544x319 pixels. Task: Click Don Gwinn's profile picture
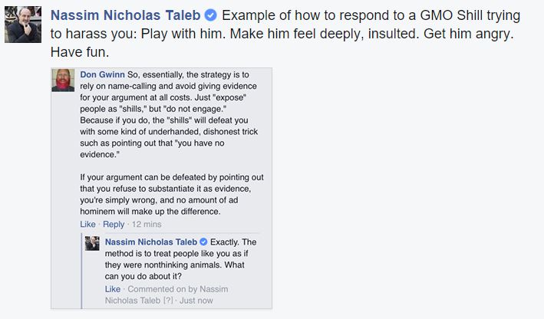62,81
